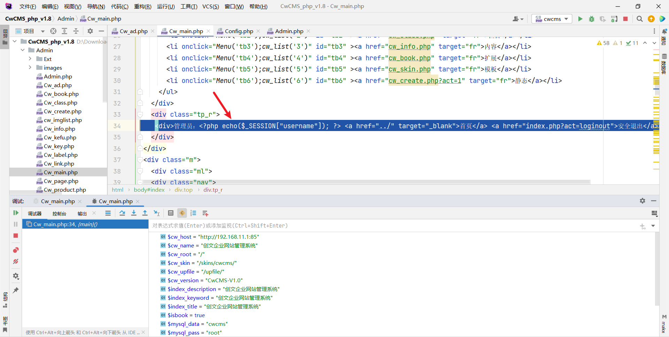
Task: Stop the running process from the top toolbar
Action: point(625,19)
